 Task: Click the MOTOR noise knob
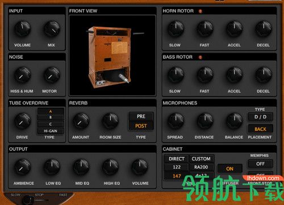52,75
